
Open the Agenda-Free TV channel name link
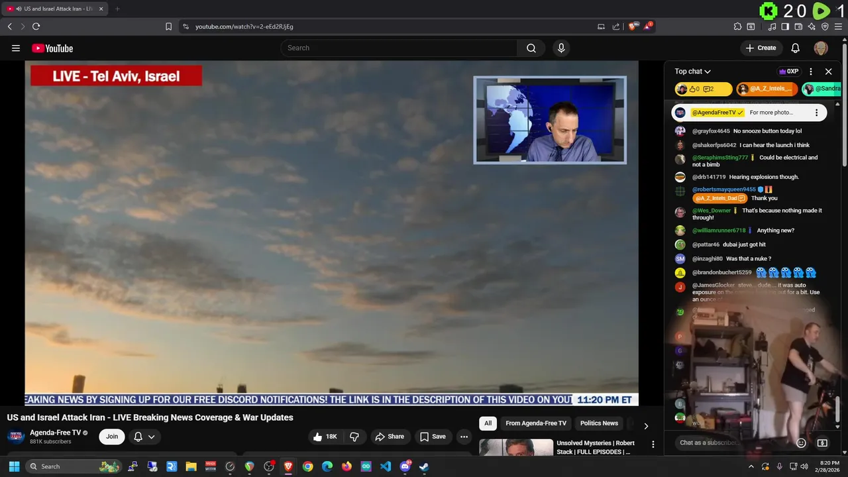[55, 433]
